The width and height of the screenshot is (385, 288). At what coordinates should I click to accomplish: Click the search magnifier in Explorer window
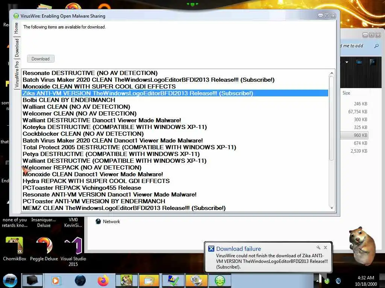click(376, 46)
